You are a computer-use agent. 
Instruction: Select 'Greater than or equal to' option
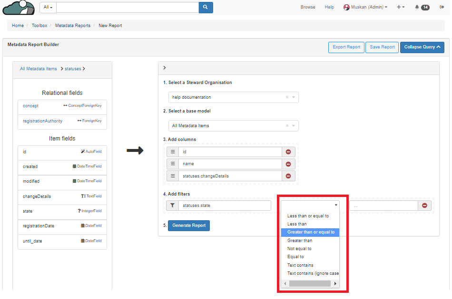pyautogui.click(x=310, y=232)
